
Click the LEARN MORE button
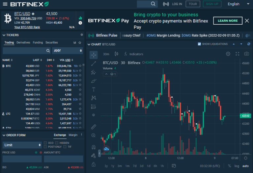(x=228, y=21)
